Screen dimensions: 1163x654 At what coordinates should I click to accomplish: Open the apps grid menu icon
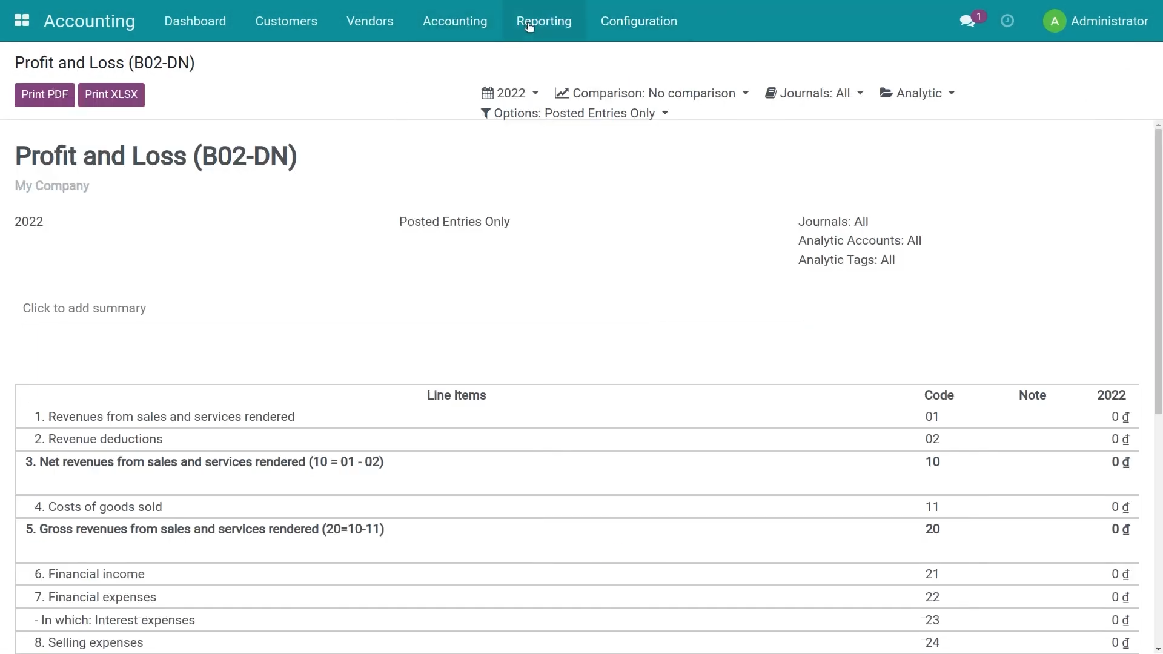pos(22,21)
